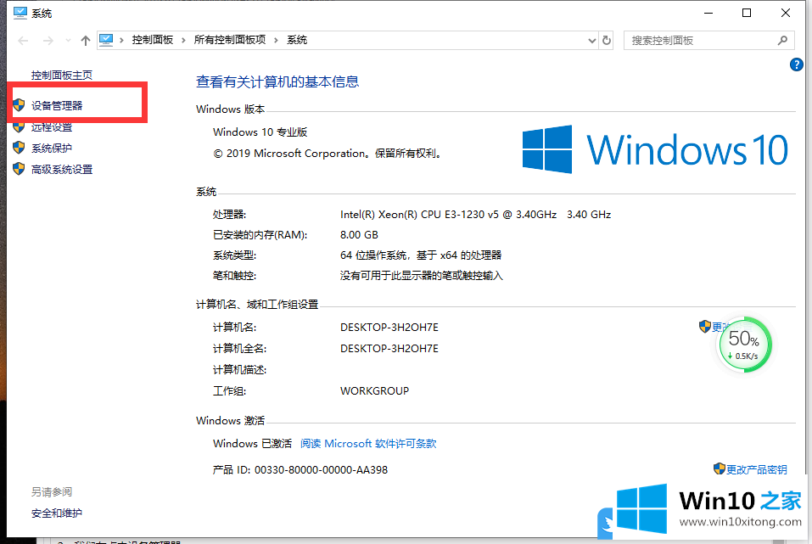Click the System window title icon
Image resolution: width=812 pixels, height=544 pixels.
pos(20,13)
